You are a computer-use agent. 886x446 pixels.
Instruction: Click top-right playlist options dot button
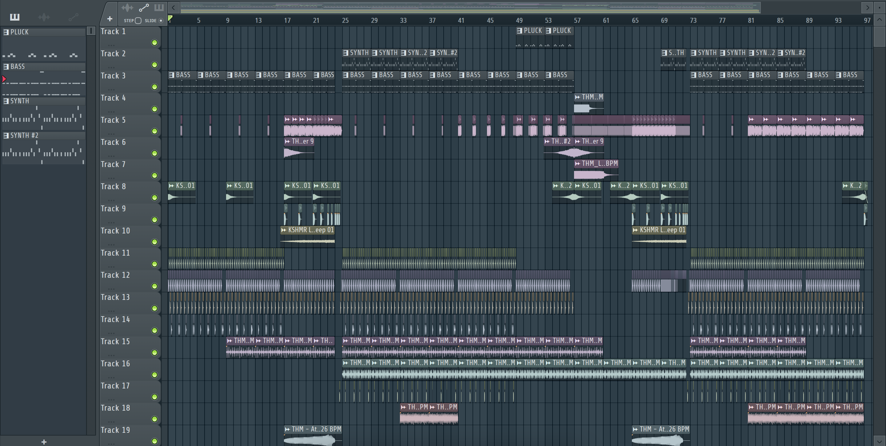pyautogui.click(x=880, y=7)
